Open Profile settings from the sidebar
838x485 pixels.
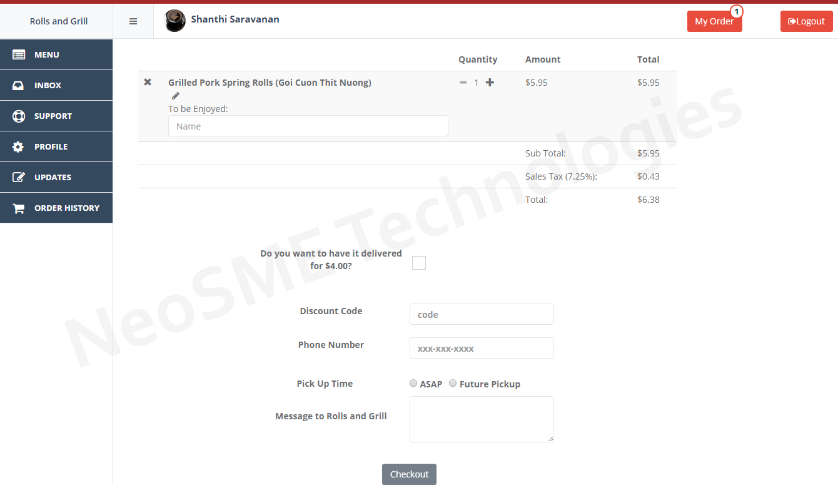(56, 146)
